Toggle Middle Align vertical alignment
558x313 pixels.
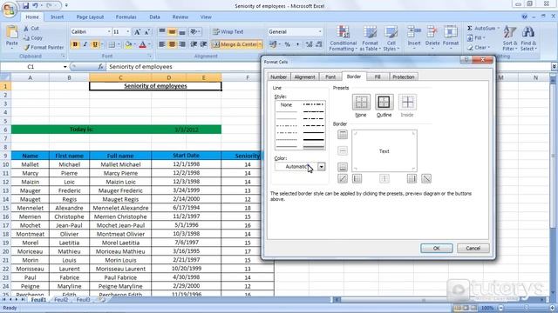tap(172, 32)
